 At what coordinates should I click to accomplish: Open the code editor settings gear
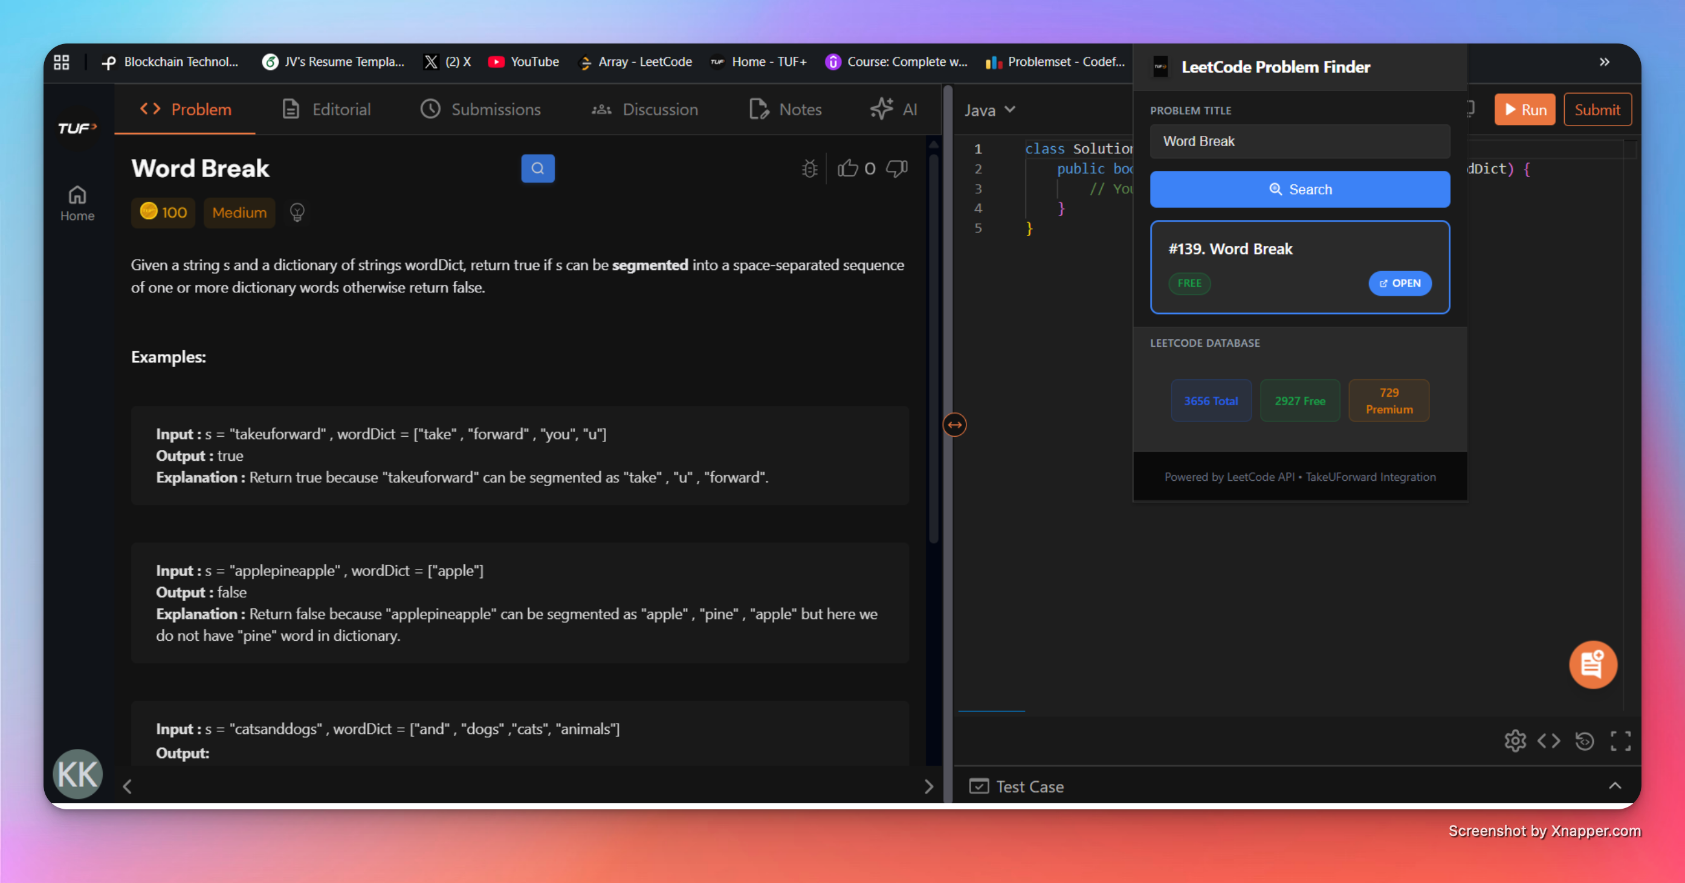click(1515, 740)
